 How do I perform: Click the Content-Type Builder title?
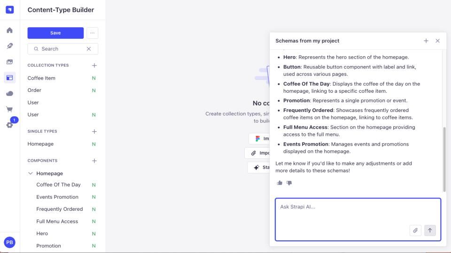point(61,10)
